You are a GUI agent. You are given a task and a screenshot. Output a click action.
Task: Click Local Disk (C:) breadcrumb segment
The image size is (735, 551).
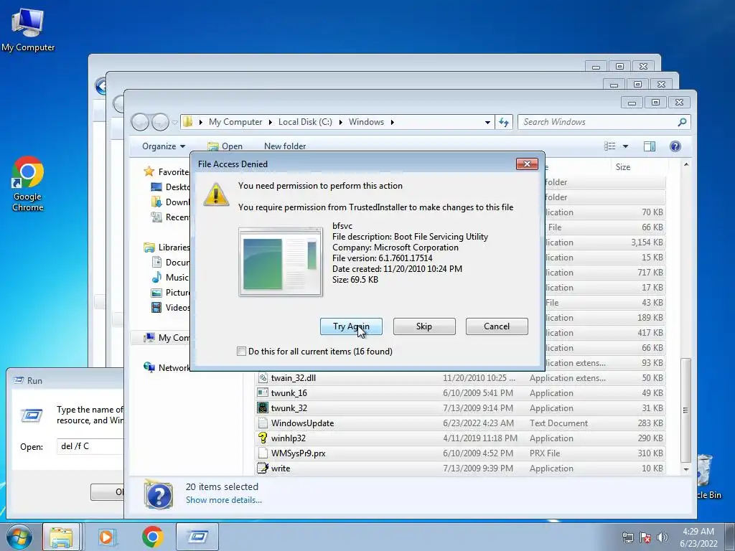click(305, 122)
